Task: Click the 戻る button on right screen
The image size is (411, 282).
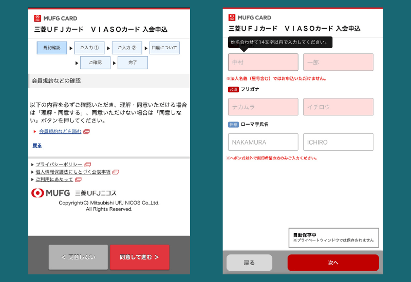Action: click(x=249, y=263)
